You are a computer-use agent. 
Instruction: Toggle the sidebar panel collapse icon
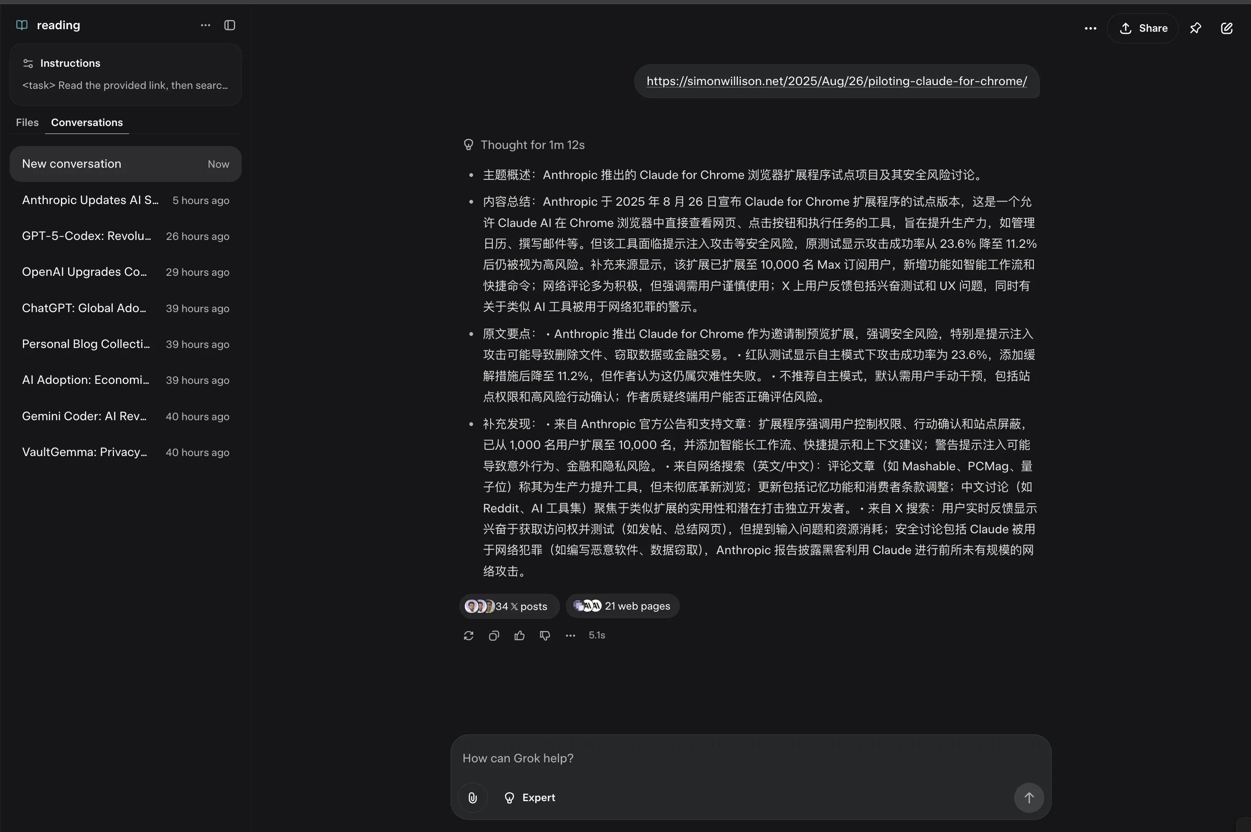click(229, 25)
